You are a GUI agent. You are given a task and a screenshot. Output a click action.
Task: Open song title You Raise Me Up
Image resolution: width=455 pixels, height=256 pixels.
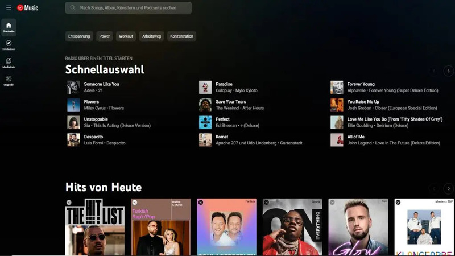point(363,102)
